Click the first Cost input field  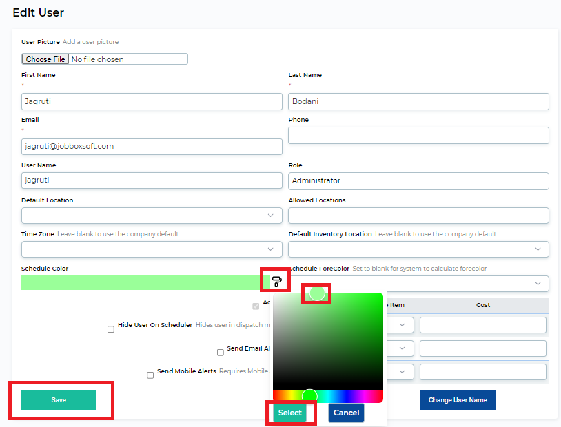pos(482,324)
